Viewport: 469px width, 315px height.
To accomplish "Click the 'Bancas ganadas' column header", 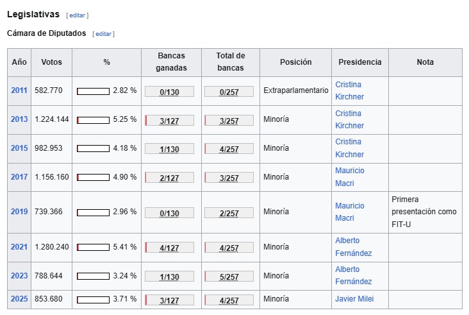I will click(x=171, y=62).
